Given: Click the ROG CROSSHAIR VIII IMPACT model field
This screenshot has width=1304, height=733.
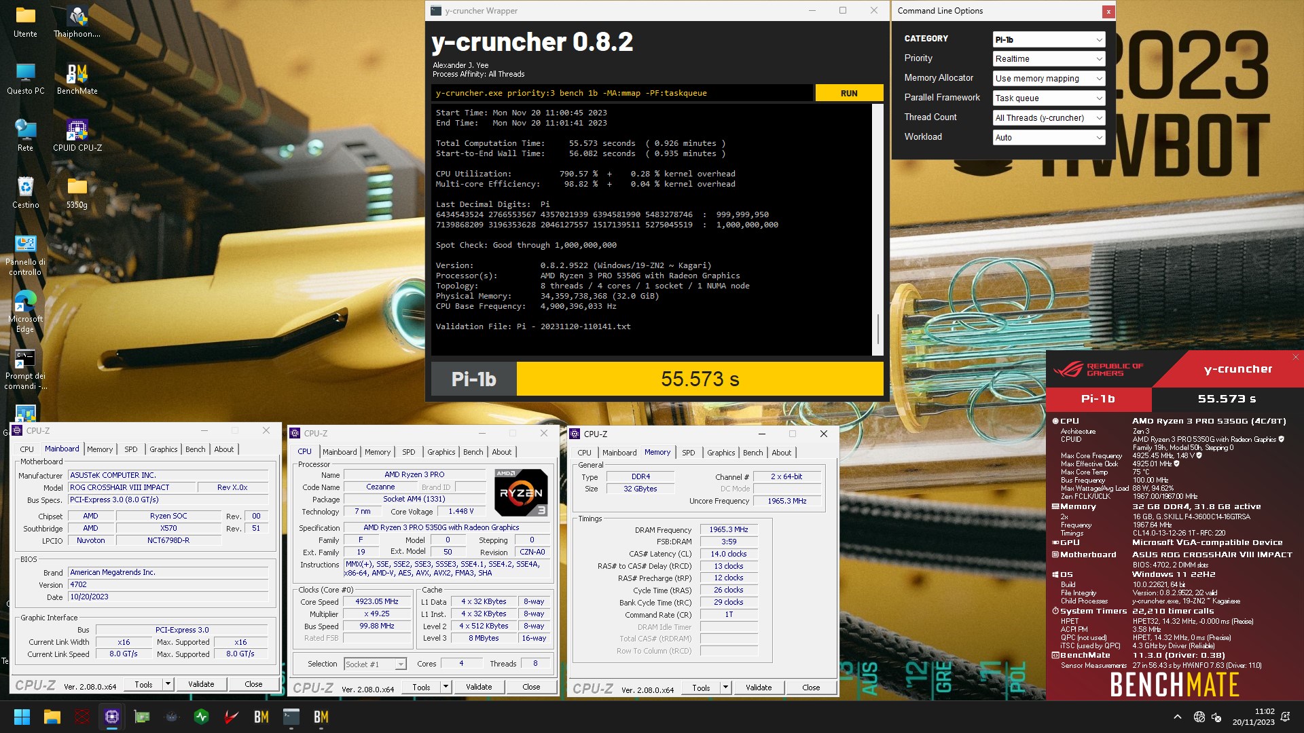Looking at the screenshot, I should [132, 487].
